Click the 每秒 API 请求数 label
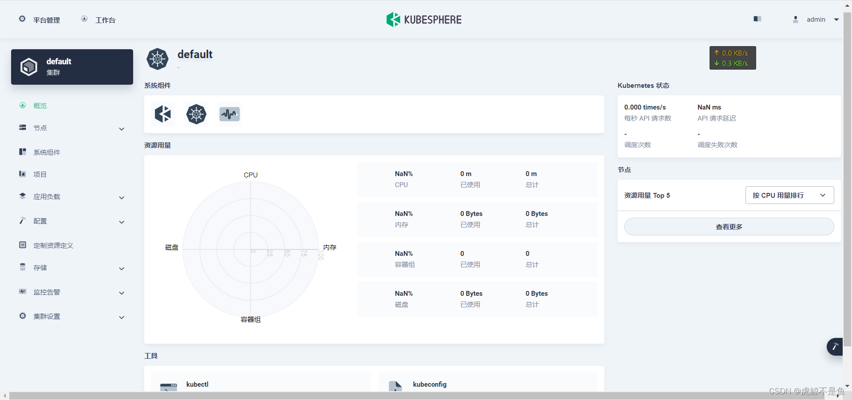Viewport: 852px width, 400px height. [647, 118]
